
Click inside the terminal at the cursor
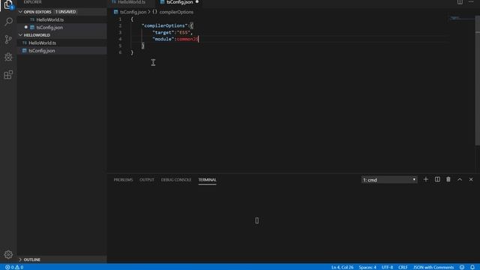[256, 220]
